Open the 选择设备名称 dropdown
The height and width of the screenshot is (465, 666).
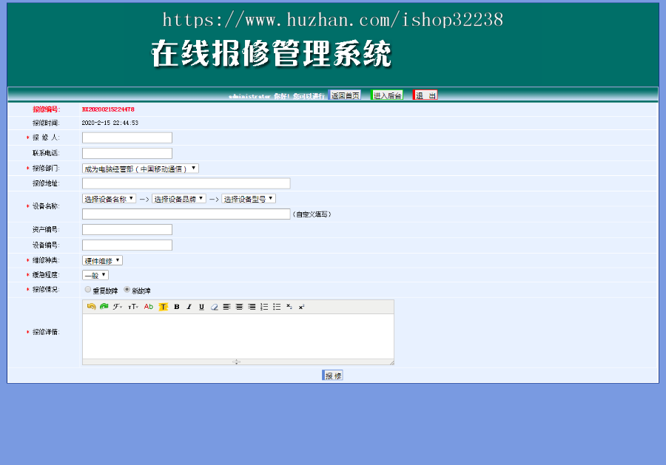(x=108, y=198)
